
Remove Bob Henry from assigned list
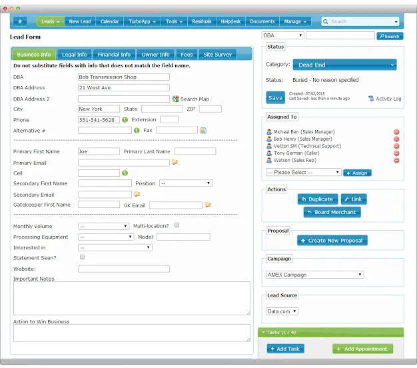tap(396, 139)
